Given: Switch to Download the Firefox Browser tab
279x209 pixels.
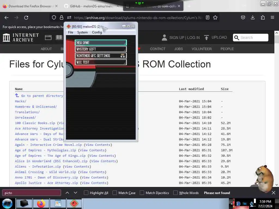Looking at the screenshot, I should click(30, 6).
